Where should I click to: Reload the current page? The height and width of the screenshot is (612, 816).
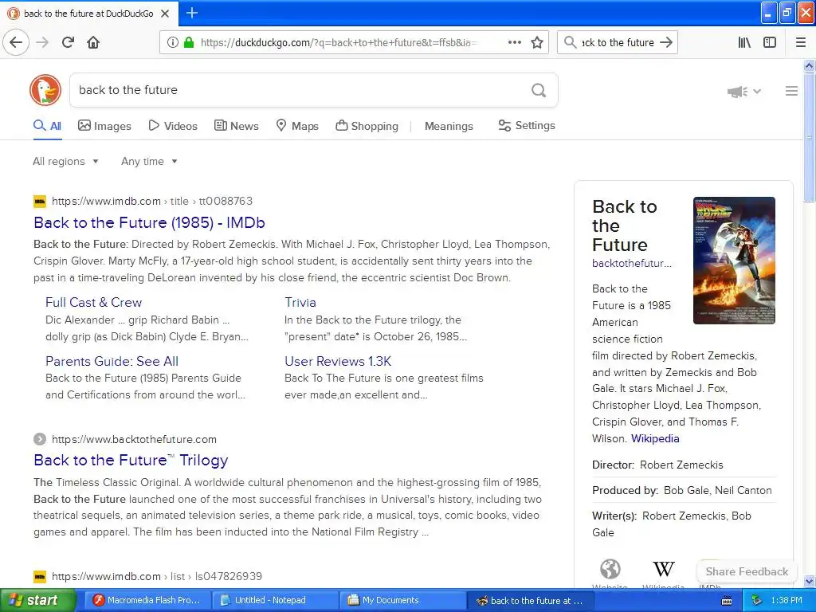pyautogui.click(x=68, y=42)
